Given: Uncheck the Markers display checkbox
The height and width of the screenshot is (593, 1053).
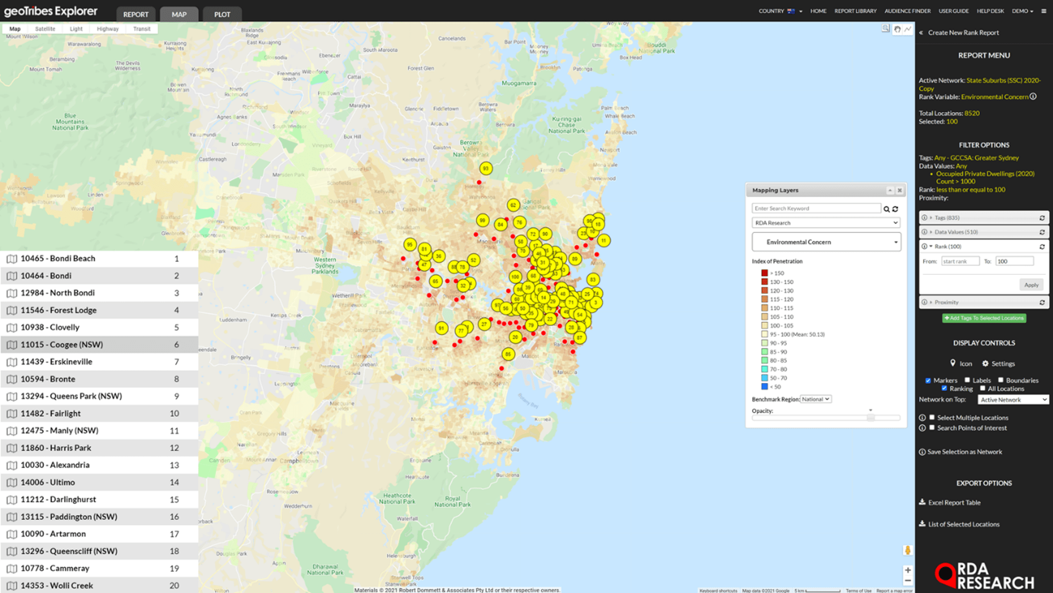Looking at the screenshot, I should [928, 380].
